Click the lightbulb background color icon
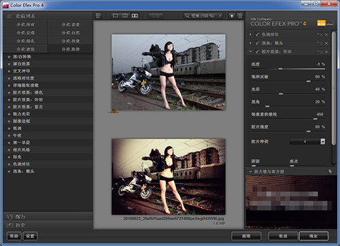Screen dimensions: 340x246 (232, 16)
